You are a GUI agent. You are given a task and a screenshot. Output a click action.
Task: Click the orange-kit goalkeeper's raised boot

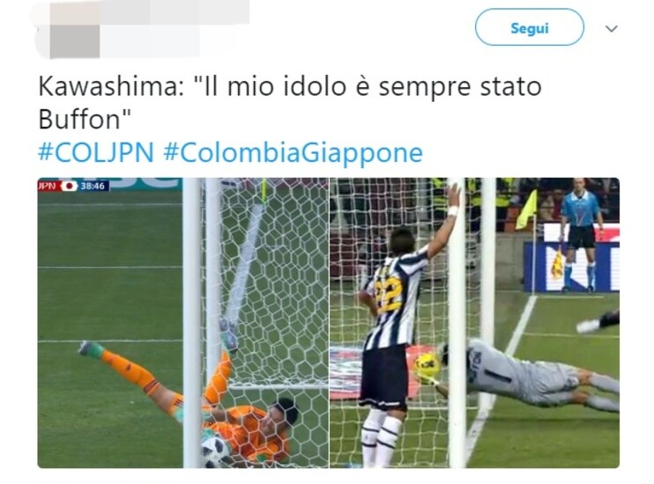90,348
